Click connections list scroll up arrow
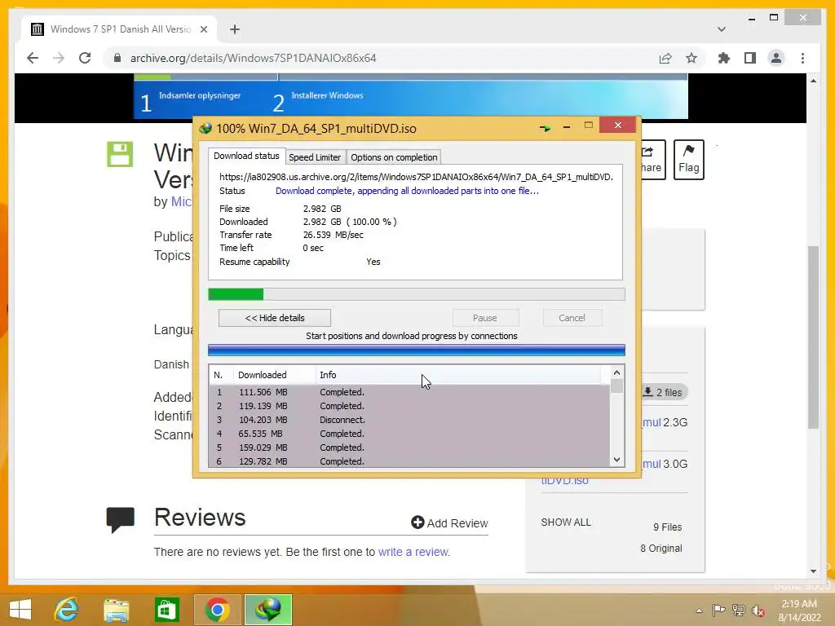 point(616,373)
